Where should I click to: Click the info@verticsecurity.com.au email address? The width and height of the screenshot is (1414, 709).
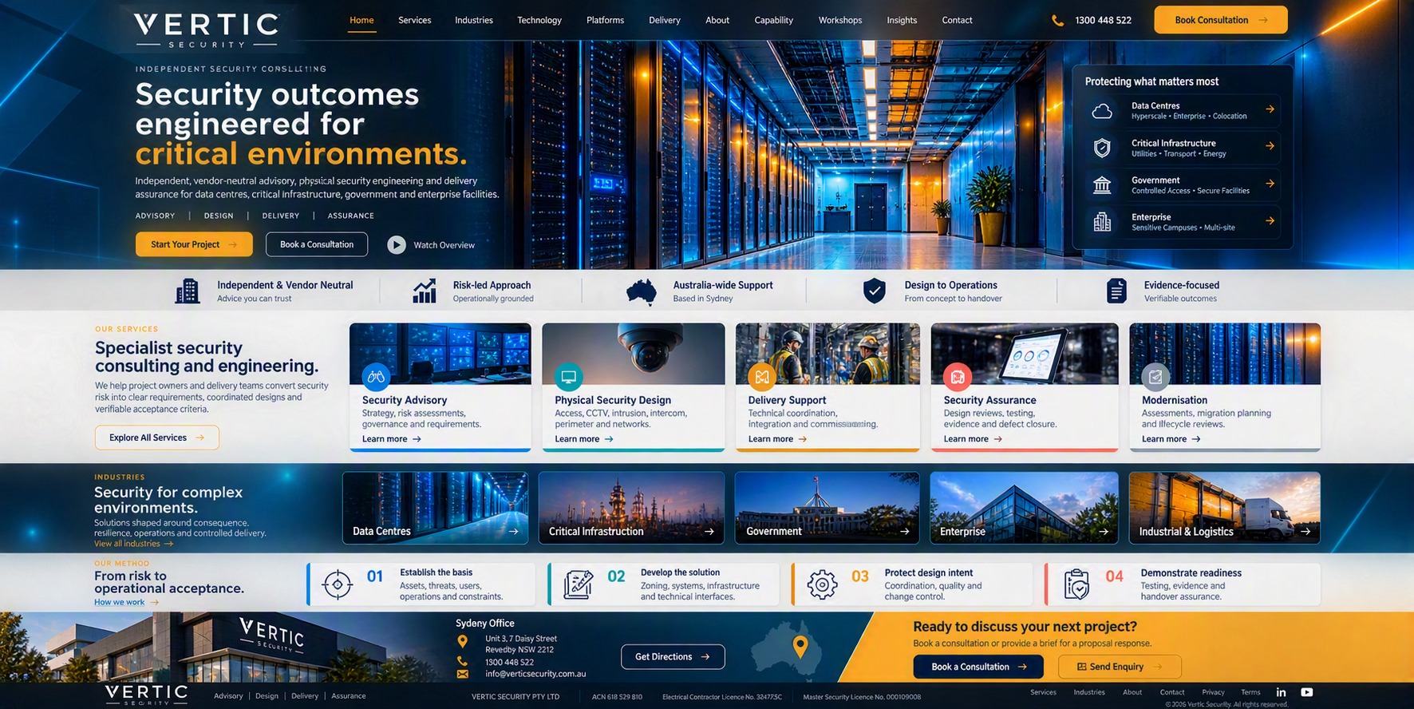[535, 674]
